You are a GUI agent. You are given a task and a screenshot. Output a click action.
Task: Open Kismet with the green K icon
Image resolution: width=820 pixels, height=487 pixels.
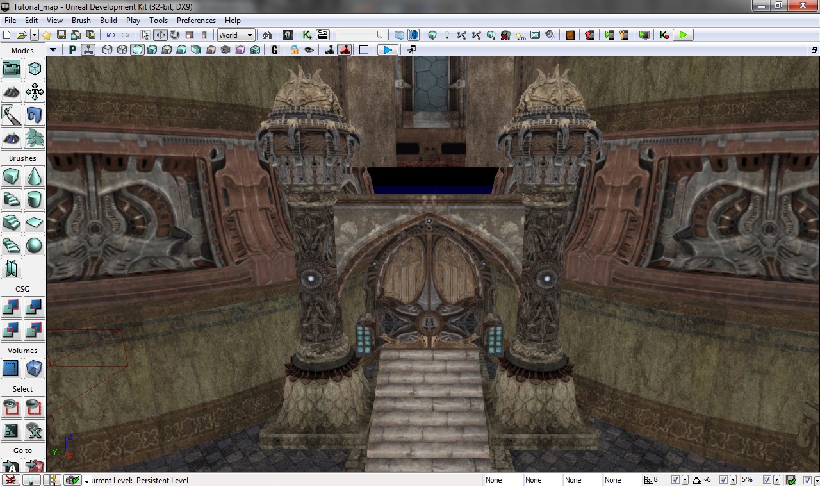tap(307, 35)
